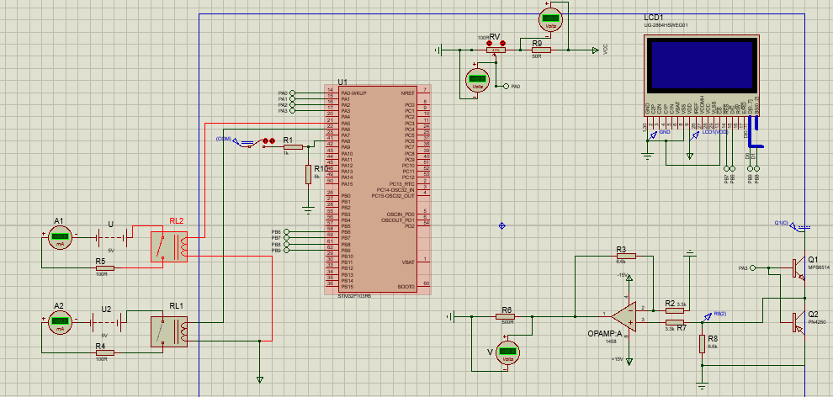Image resolution: width=833 pixels, height=397 pixels.
Task: Select resistor R9 (50R)
Action: tap(542, 50)
